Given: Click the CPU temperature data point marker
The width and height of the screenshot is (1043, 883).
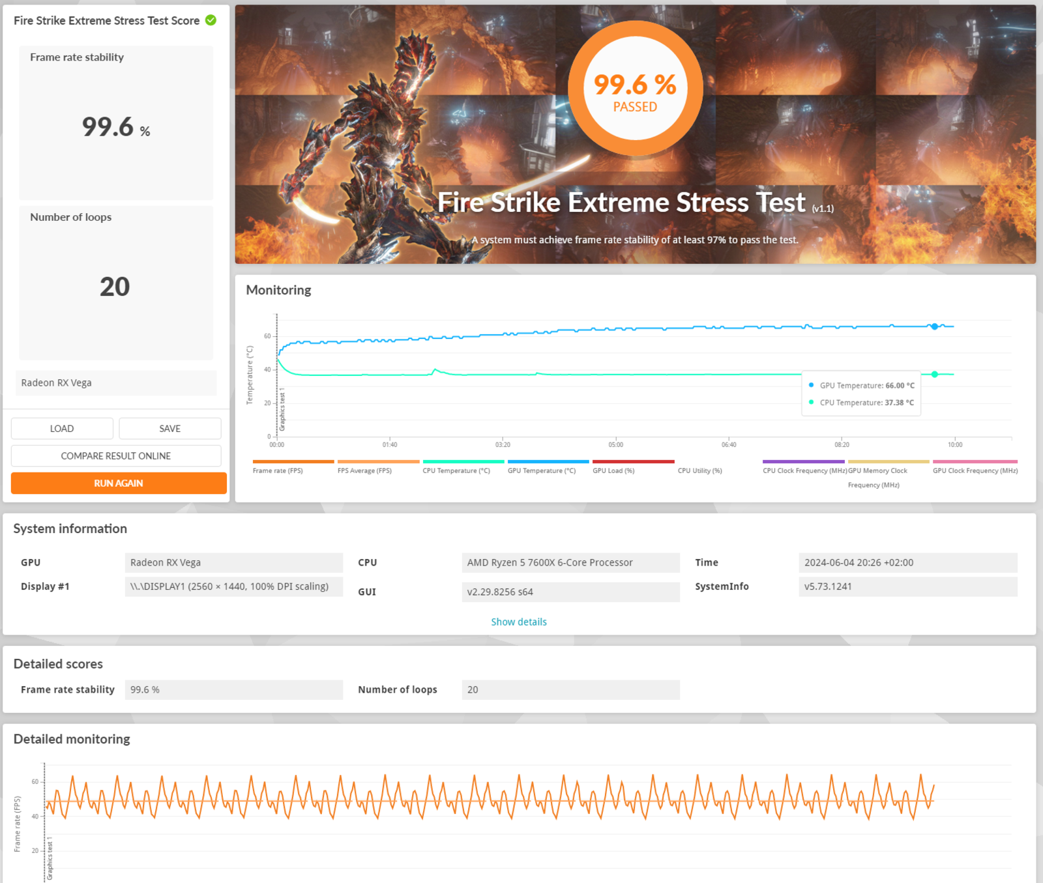Looking at the screenshot, I should tap(934, 374).
